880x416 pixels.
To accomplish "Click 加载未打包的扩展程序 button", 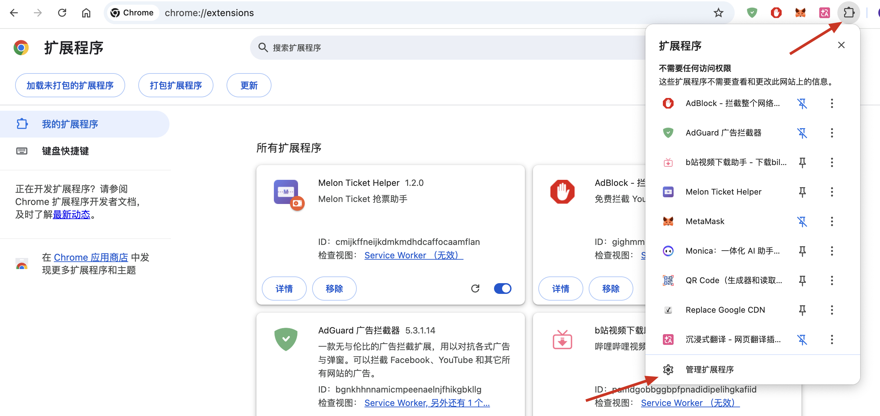I will [70, 86].
